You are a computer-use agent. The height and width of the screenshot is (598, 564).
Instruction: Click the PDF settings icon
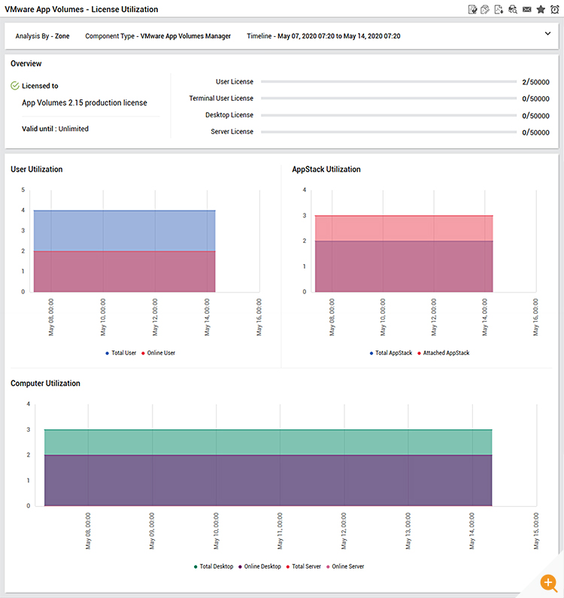pyautogui.click(x=485, y=10)
